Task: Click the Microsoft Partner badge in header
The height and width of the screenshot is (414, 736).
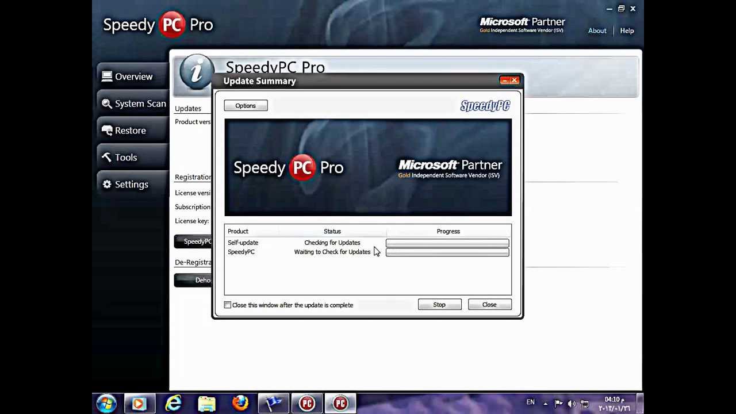Action: tap(523, 25)
